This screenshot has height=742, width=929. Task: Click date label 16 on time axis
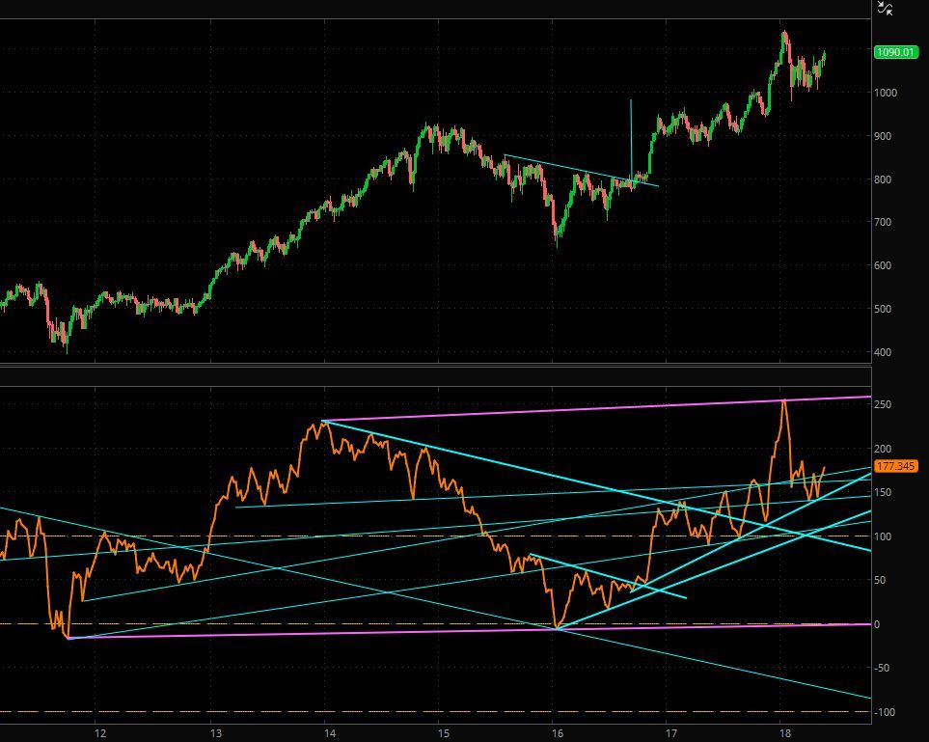[x=558, y=733]
